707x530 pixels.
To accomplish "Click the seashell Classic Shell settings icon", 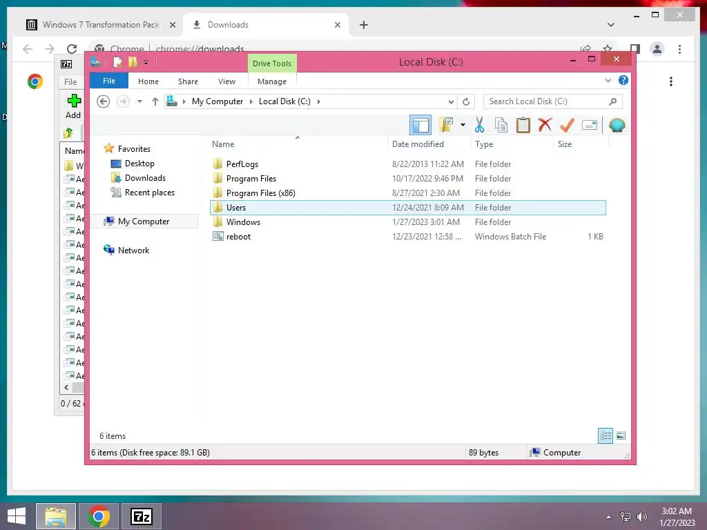I will point(617,125).
